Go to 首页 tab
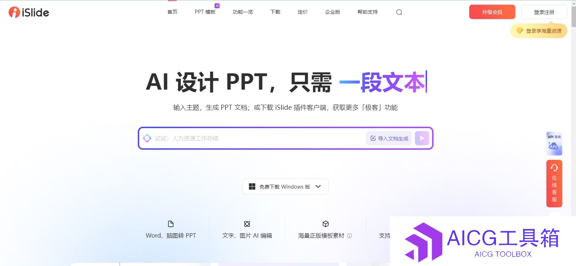Image resolution: width=576 pixels, height=266 pixels. 172,12
